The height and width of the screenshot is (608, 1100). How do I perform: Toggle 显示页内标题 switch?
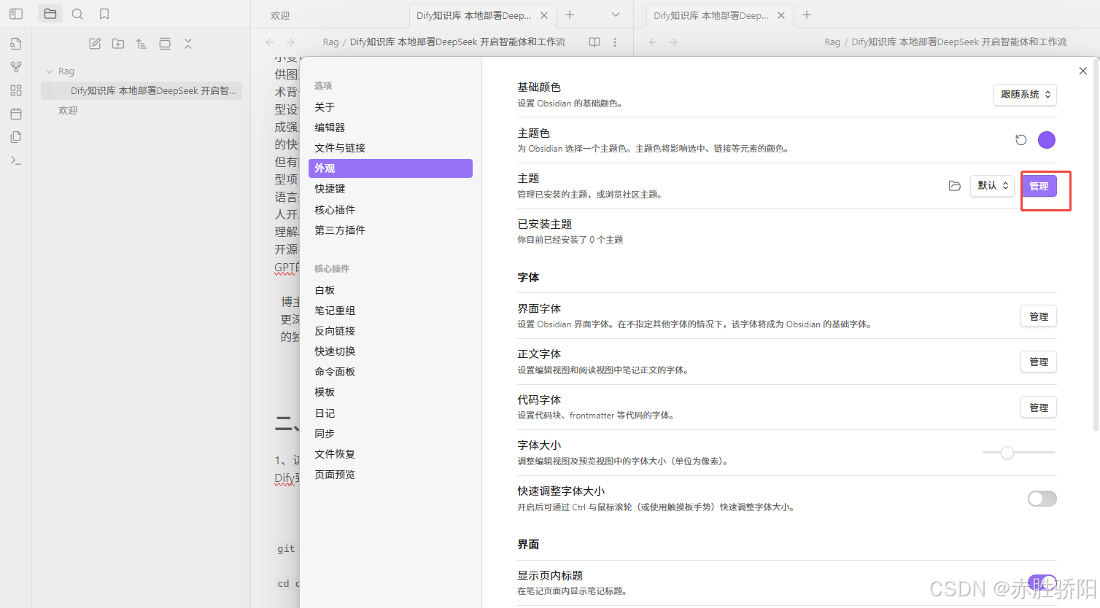1042,582
